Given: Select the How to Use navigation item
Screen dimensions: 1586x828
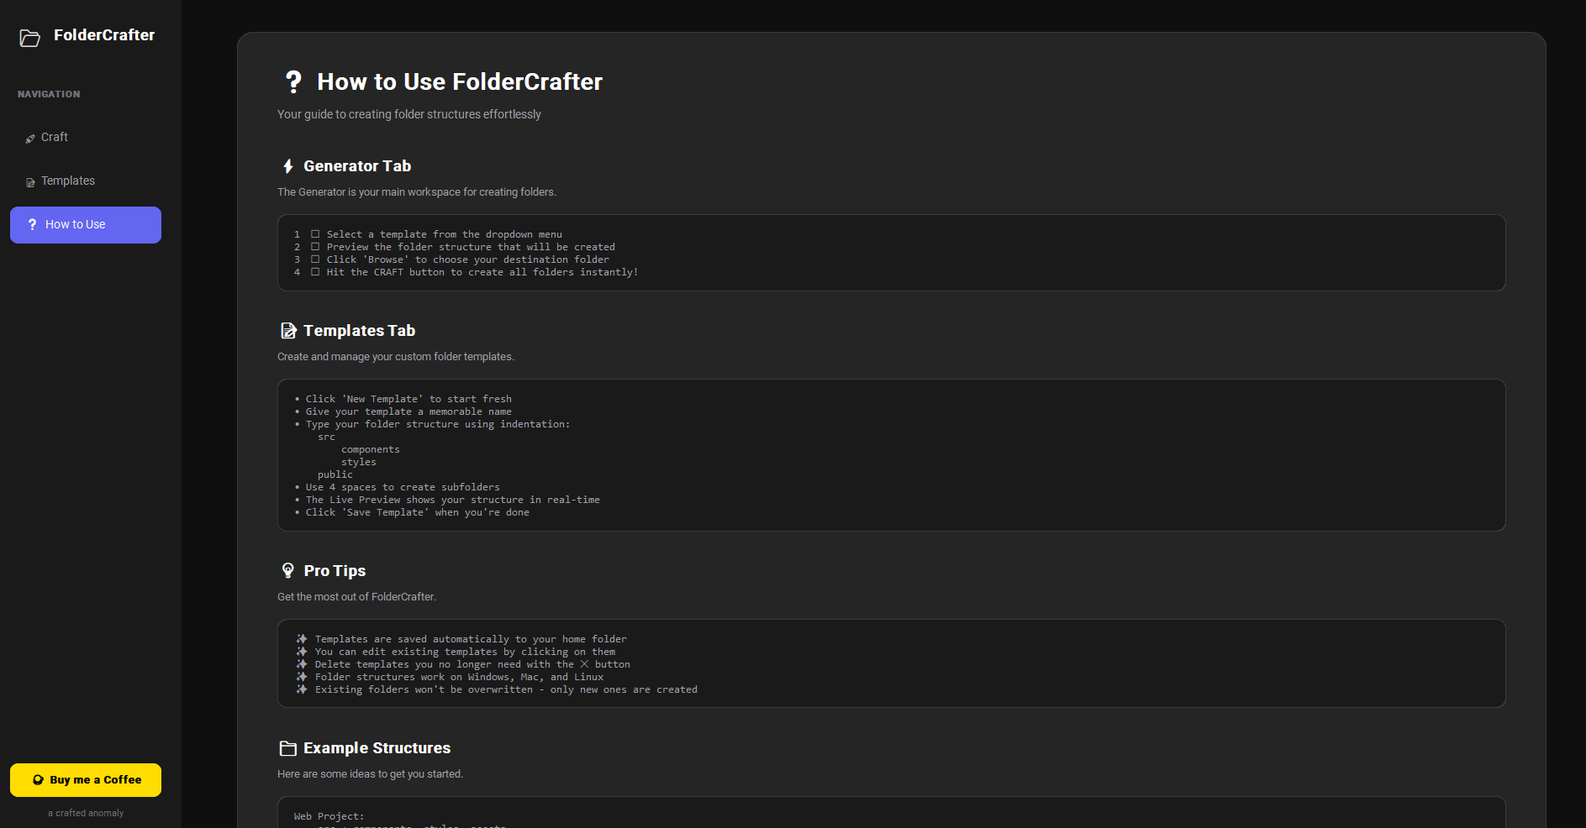Looking at the screenshot, I should [x=85, y=225].
